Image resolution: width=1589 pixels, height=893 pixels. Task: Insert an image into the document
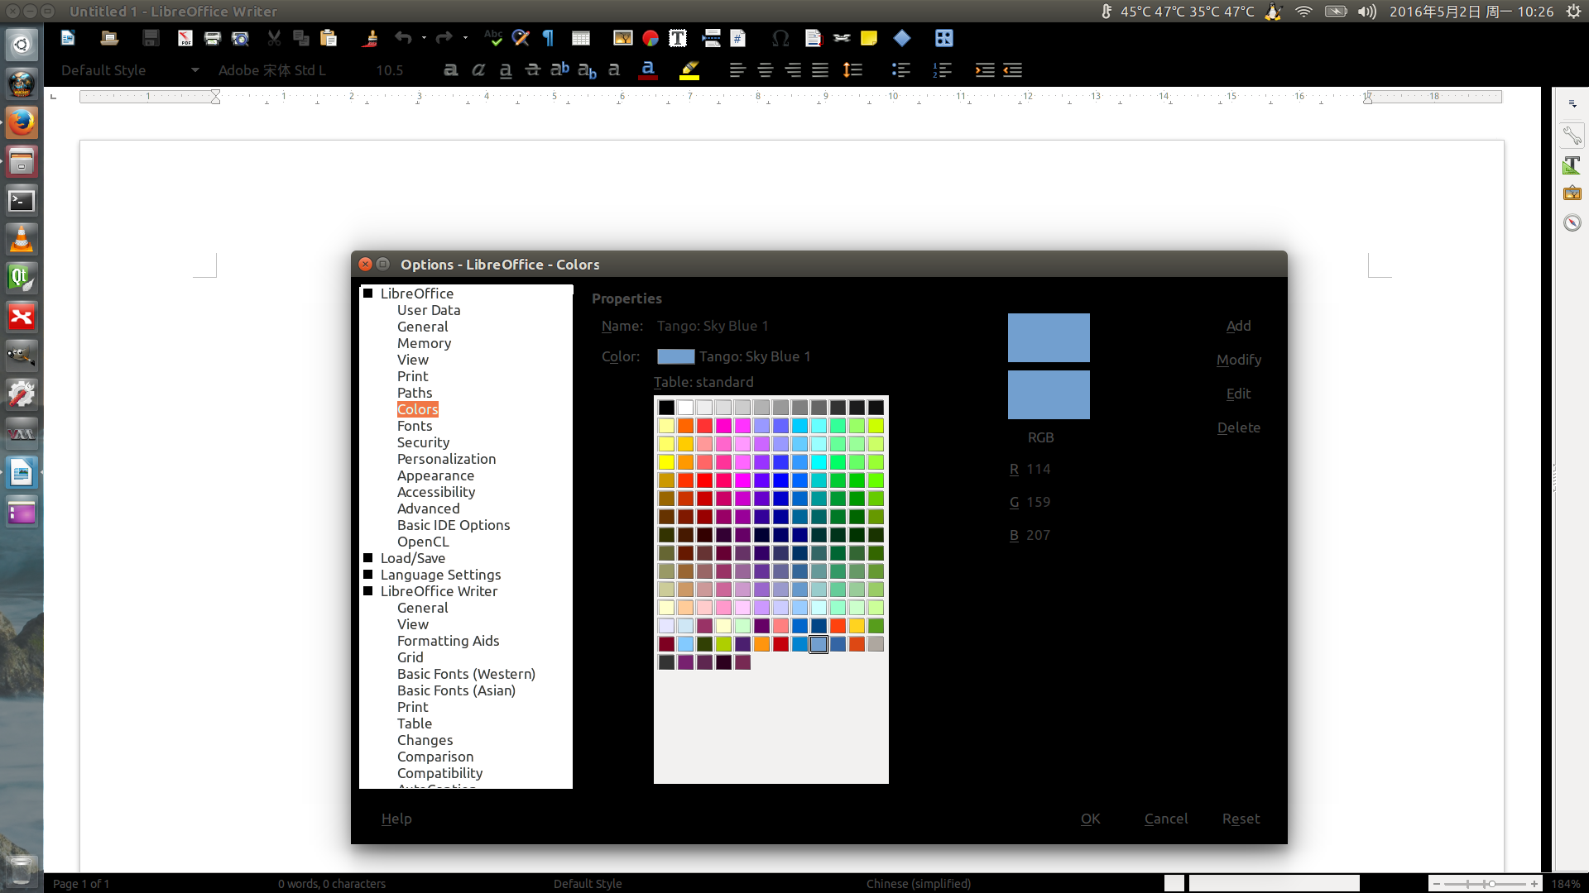(x=622, y=38)
